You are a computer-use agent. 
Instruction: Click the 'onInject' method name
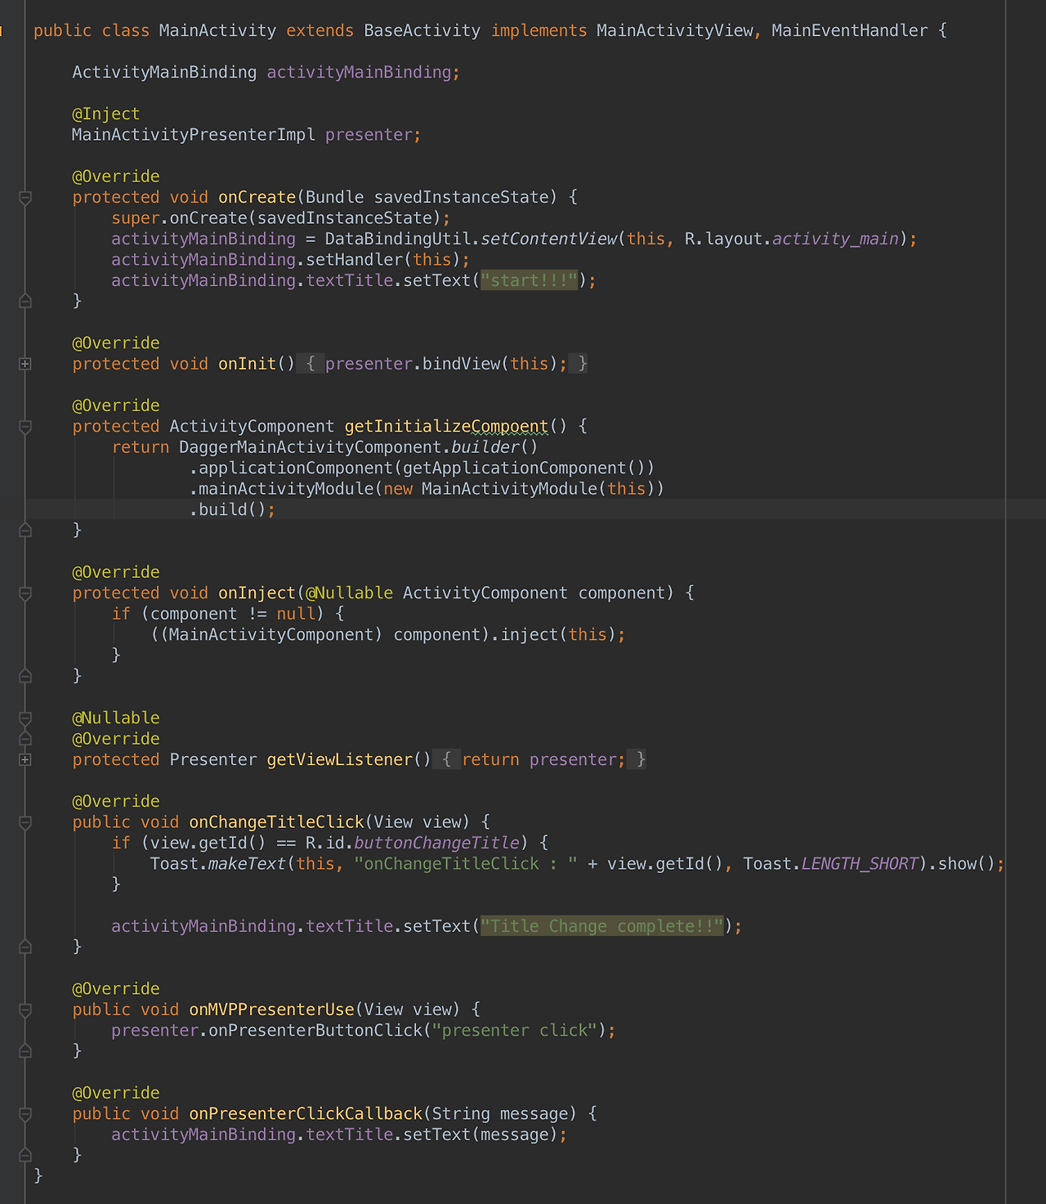[x=257, y=593]
